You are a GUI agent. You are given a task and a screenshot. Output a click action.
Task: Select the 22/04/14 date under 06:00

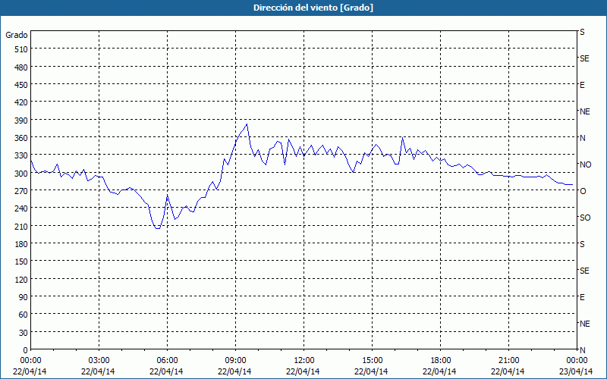point(166,371)
